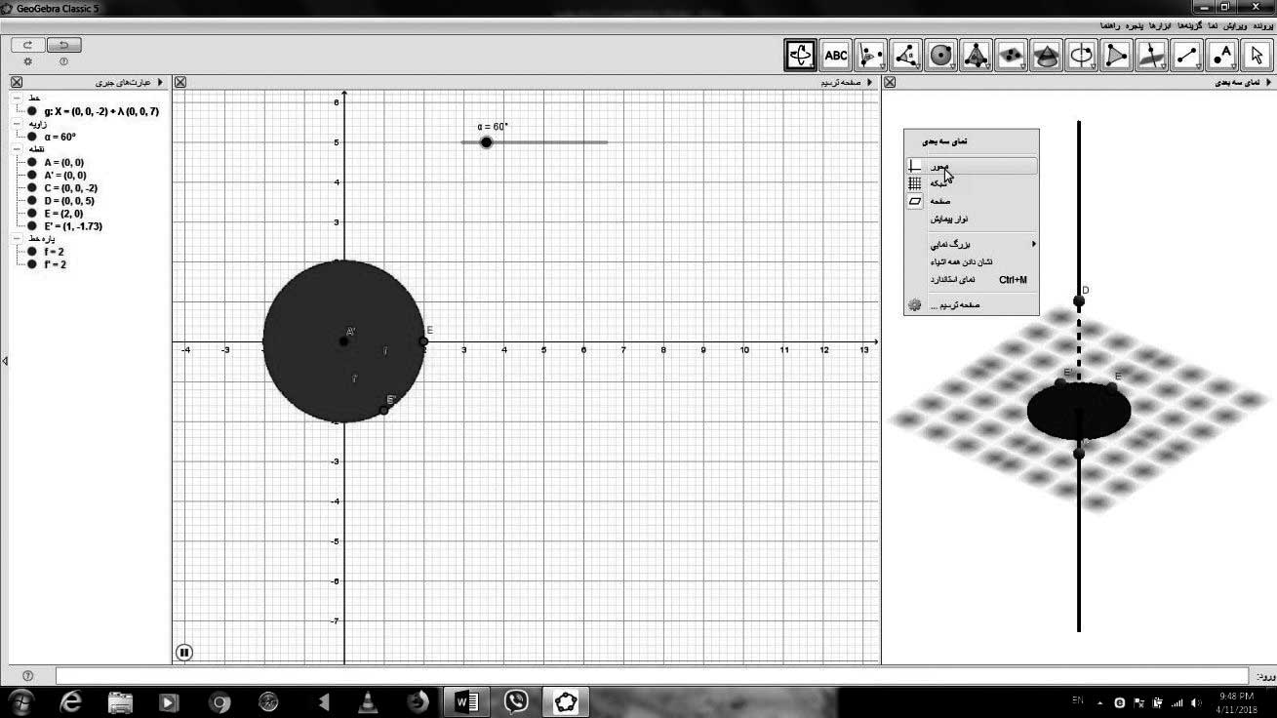The width and height of the screenshot is (1277, 718).
Task: Toggle شبکه (grid) in context menu
Action: [x=971, y=183]
